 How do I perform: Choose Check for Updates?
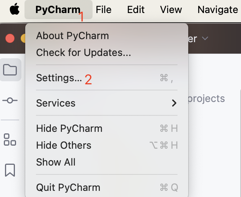[83, 53]
